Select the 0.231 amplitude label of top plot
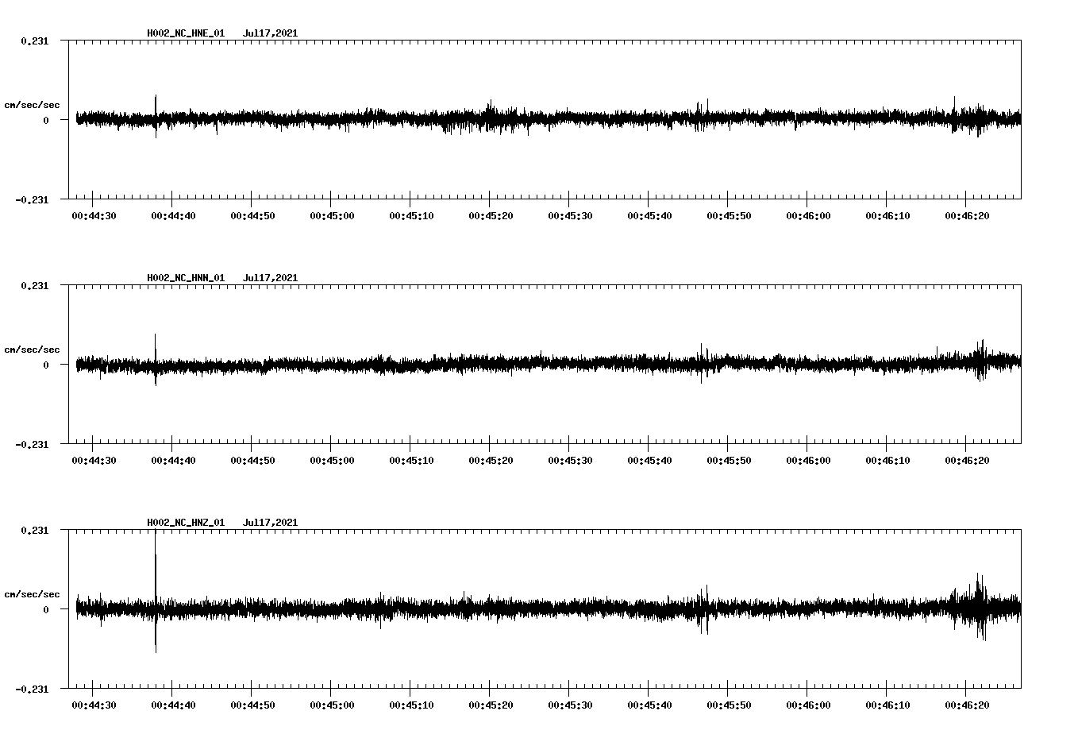The height and width of the screenshot is (734, 1078). (x=37, y=40)
